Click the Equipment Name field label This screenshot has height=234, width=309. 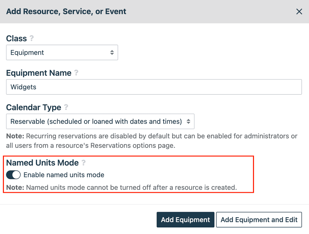pos(39,73)
